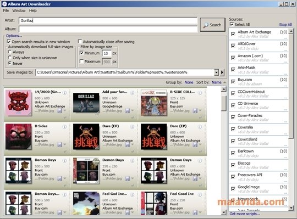Click the info icon for Feel Good Inc result
This screenshot has height=219, width=297.
200,195
